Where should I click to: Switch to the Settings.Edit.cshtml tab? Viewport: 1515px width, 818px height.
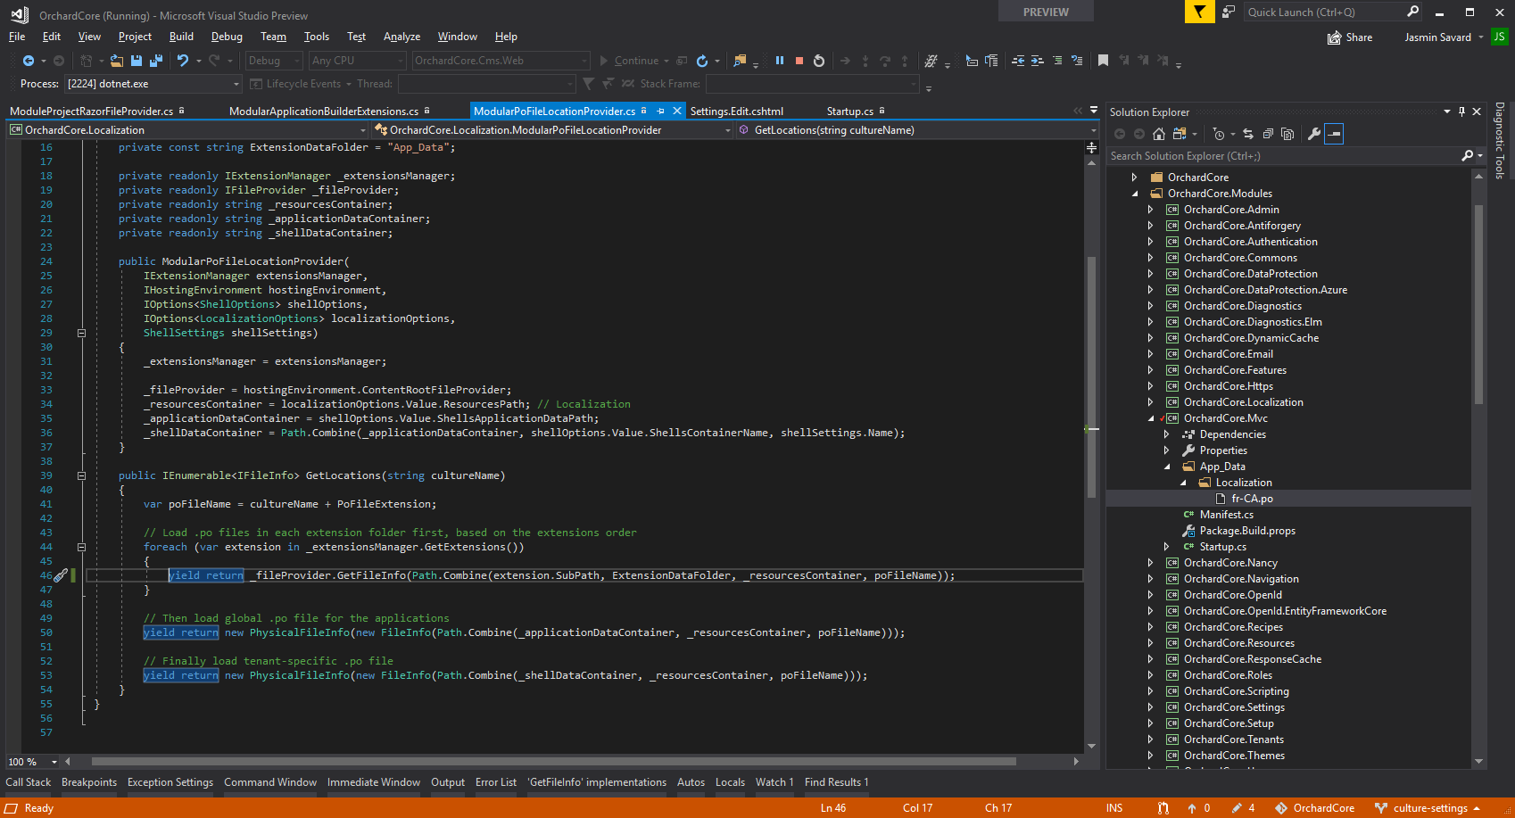pos(738,111)
